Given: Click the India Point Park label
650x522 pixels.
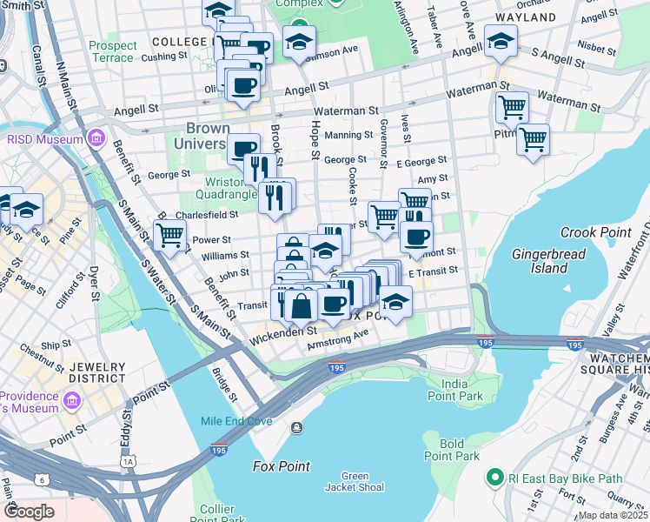Looking at the screenshot, I should tap(455, 390).
